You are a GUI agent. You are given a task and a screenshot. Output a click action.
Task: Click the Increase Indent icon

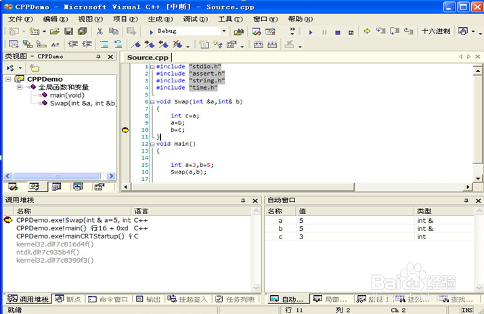pos(87,45)
